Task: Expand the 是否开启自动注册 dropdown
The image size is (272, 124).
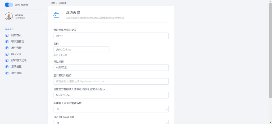Action: tap(111, 122)
